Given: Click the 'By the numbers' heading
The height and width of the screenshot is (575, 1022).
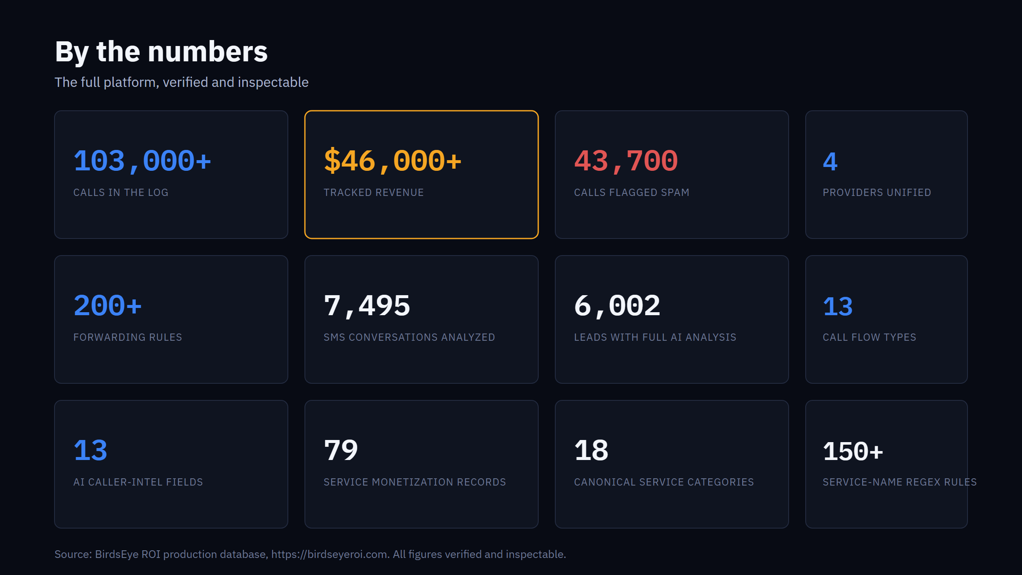Looking at the screenshot, I should [161, 52].
